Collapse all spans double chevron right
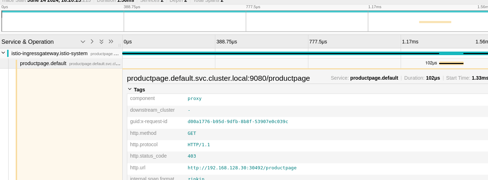488x180 pixels. [x=111, y=42]
